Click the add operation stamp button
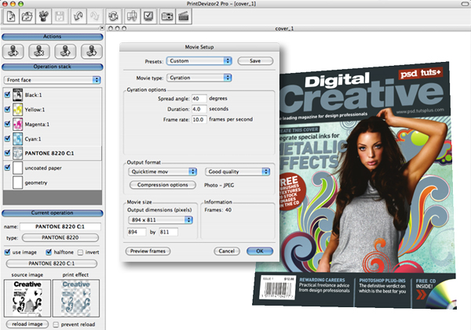This screenshot has width=471, height=330. point(13,51)
